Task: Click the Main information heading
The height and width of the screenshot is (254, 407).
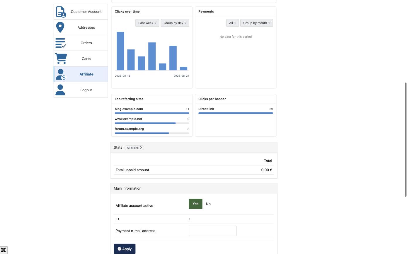Action: point(127,188)
